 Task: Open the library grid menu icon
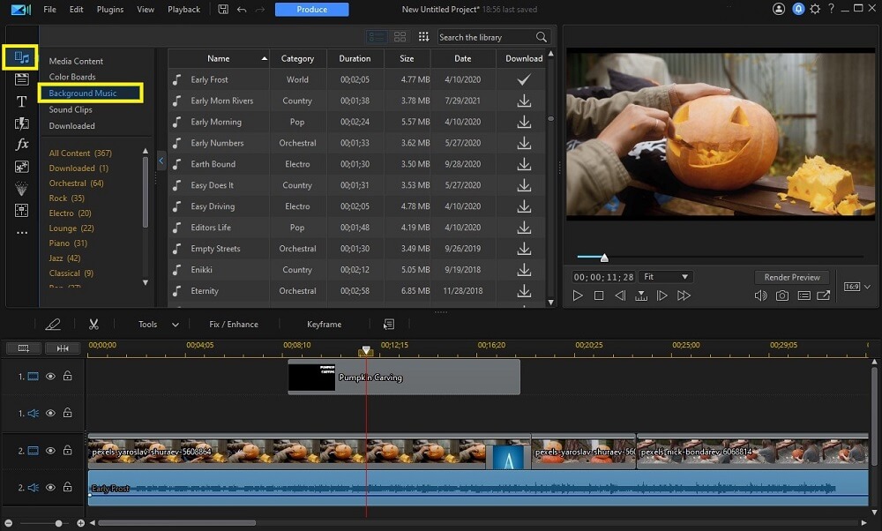[x=423, y=36]
